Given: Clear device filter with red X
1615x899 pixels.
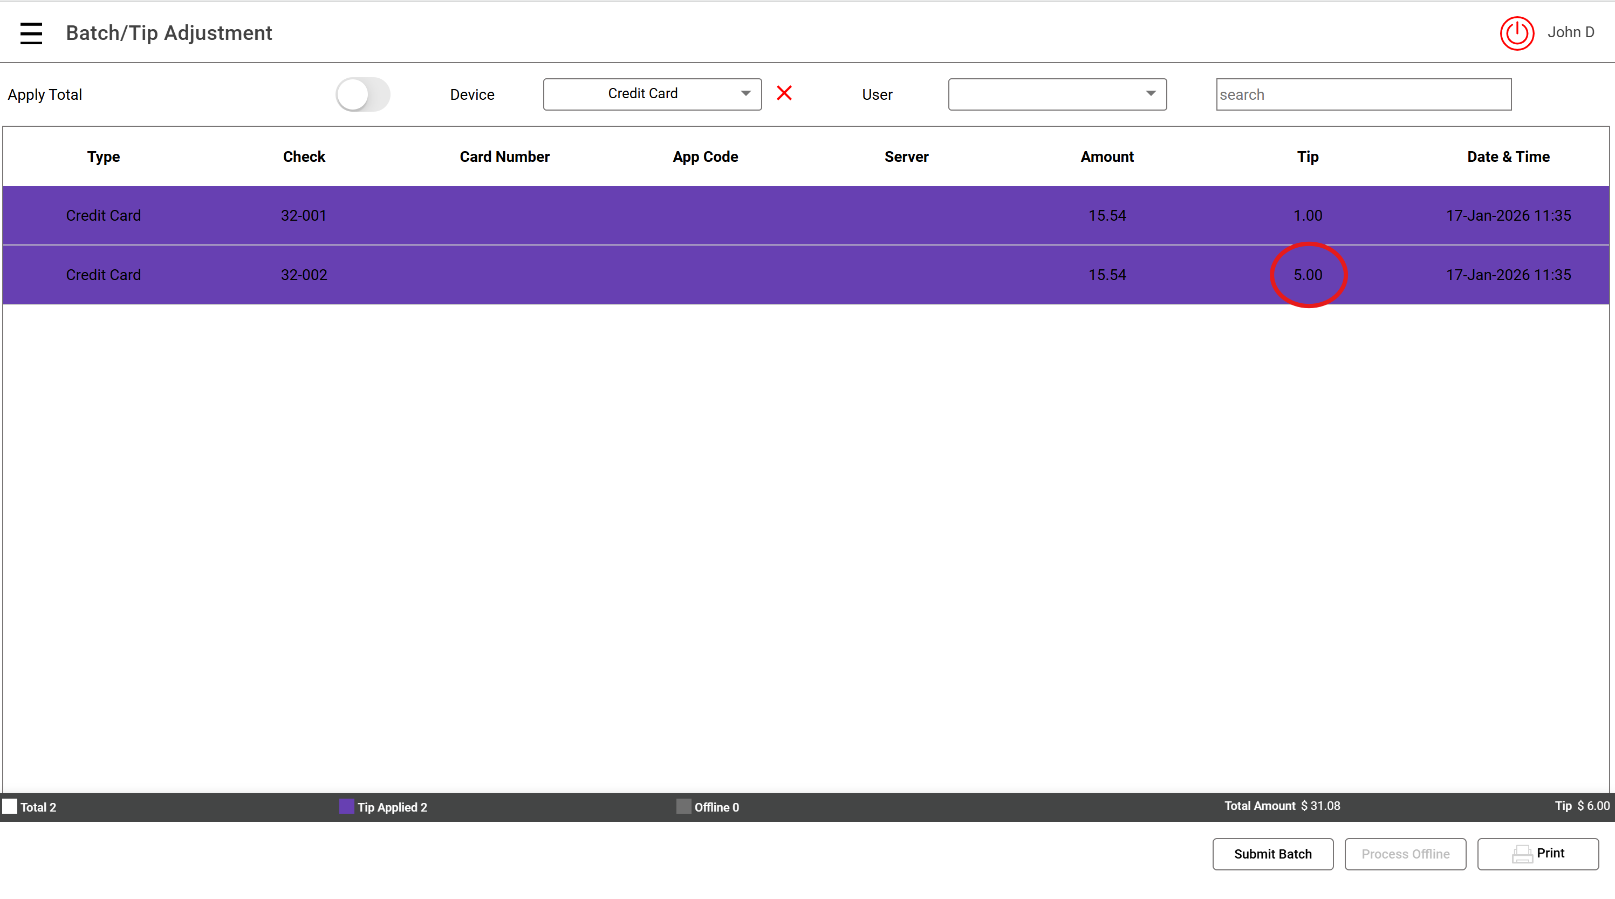Looking at the screenshot, I should 784,93.
